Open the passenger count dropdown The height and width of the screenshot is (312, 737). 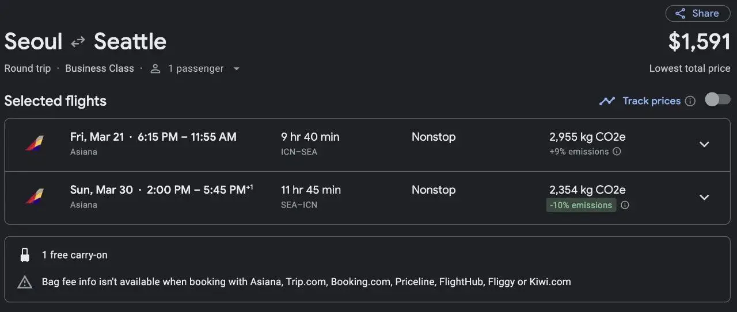pos(236,69)
